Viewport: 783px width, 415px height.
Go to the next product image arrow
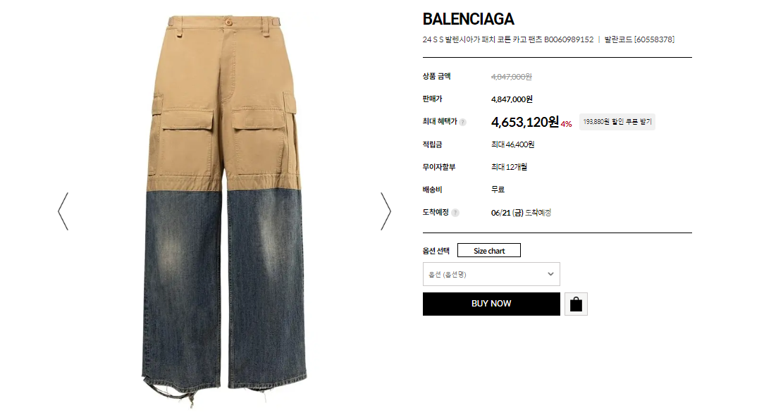click(x=386, y=211)
